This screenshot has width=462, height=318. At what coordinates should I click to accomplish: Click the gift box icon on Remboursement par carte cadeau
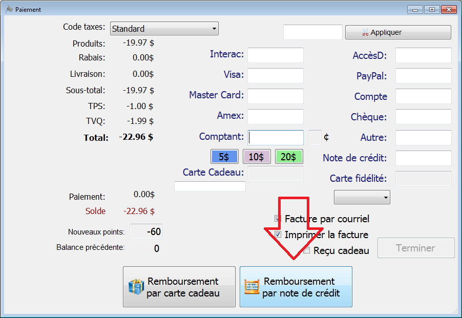click(136, 287)
